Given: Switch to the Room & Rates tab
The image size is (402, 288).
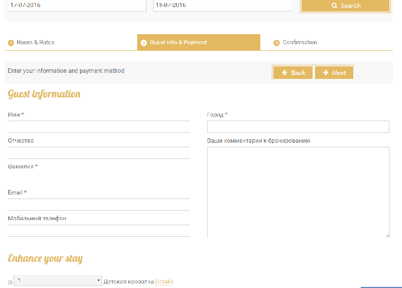Looking at the screenshot, I should pos(35,43).
